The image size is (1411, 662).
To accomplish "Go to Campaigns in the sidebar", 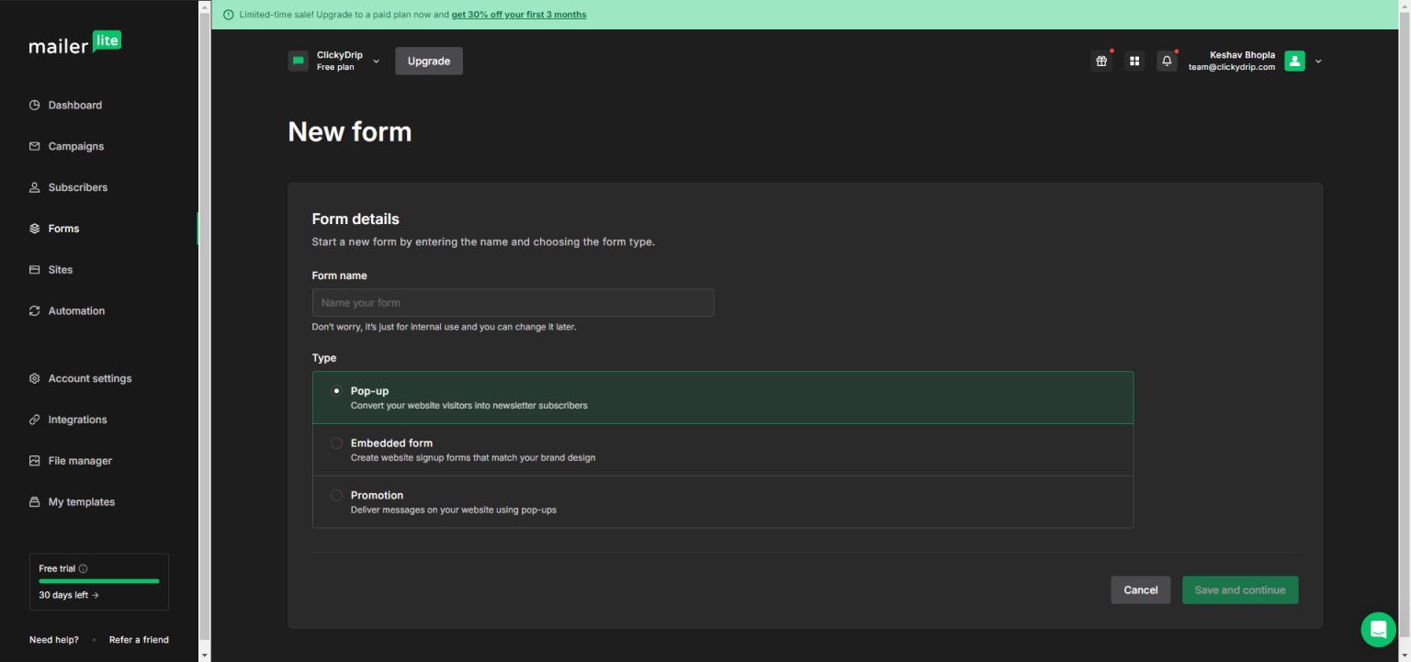I will point(75,146).
